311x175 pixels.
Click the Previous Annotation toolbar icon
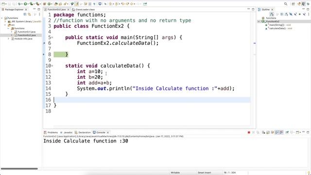117,4
